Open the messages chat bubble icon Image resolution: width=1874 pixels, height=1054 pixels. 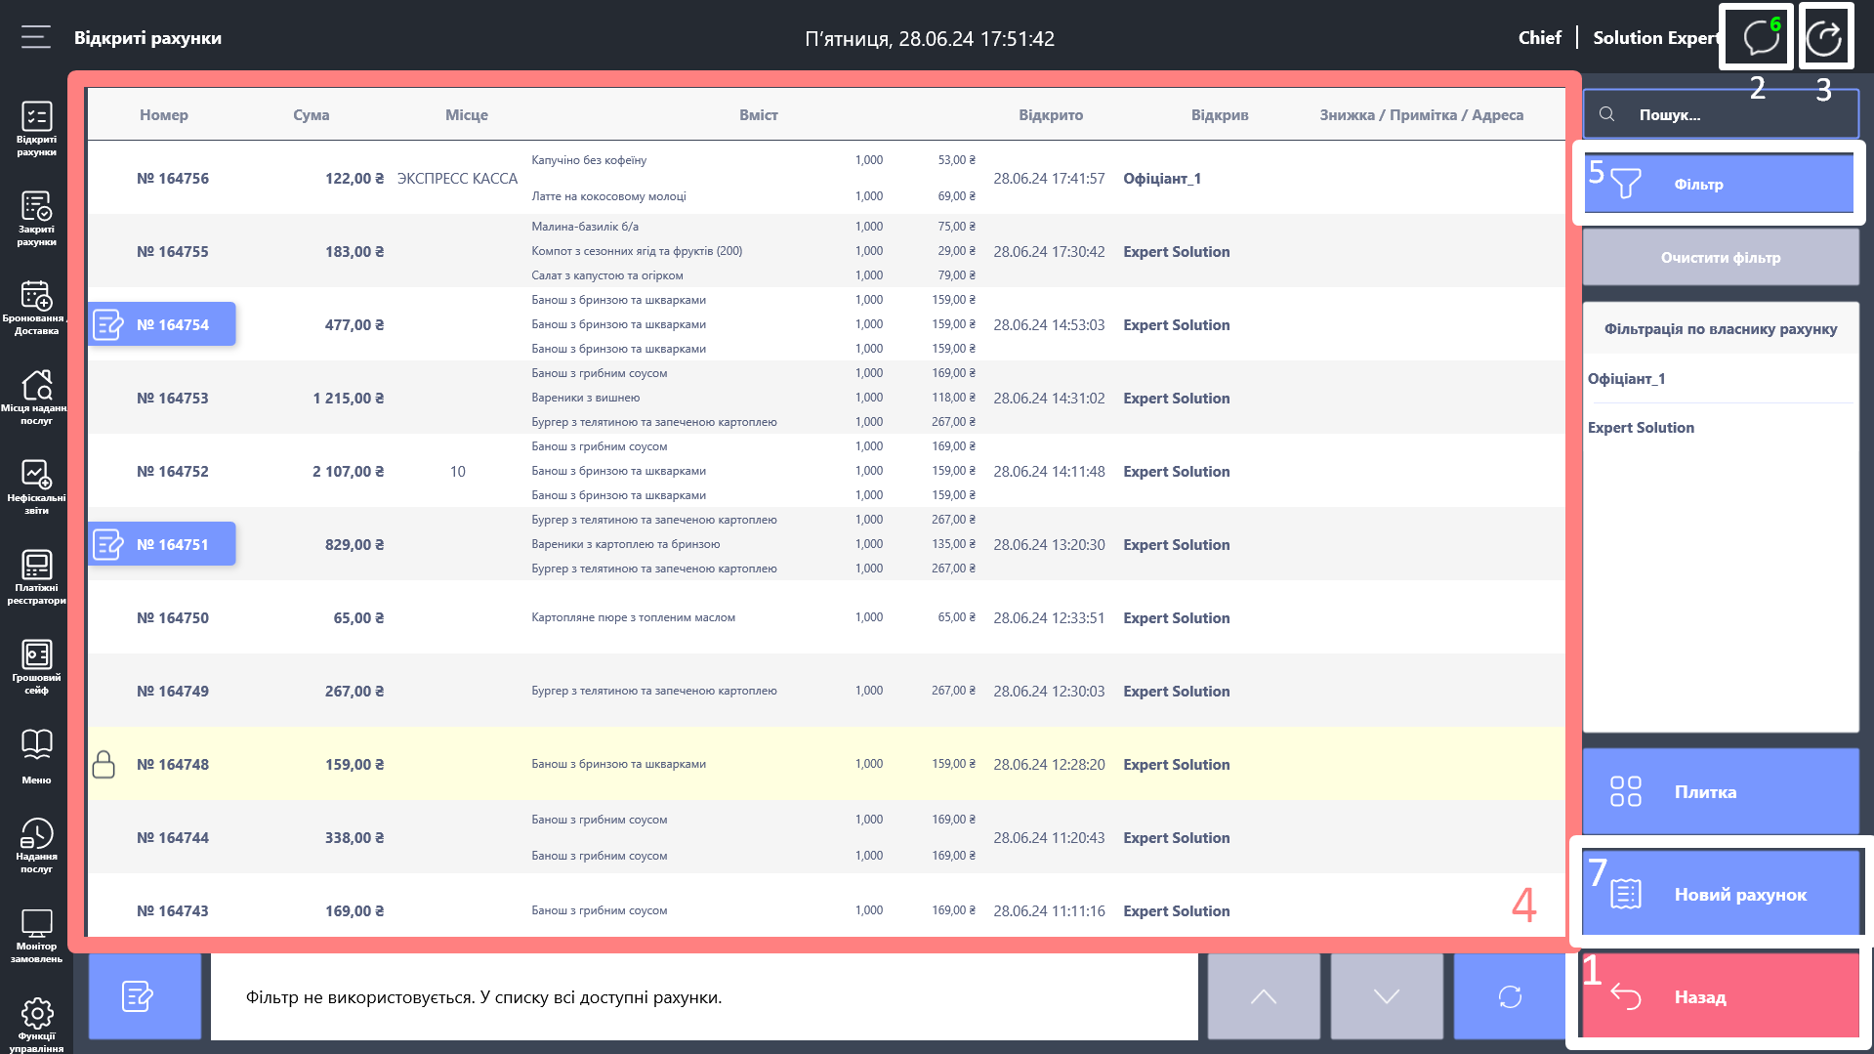pyautogui.click(x=1760, y=38)
